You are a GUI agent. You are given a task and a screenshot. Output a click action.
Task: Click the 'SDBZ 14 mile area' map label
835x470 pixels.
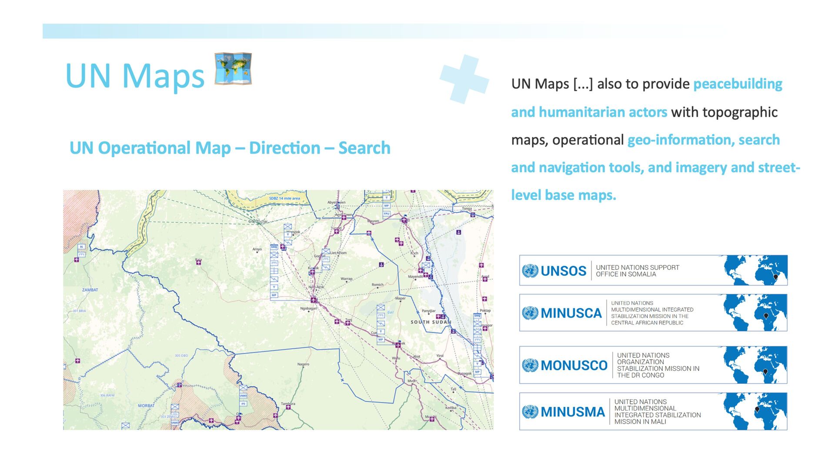[284, 198]
